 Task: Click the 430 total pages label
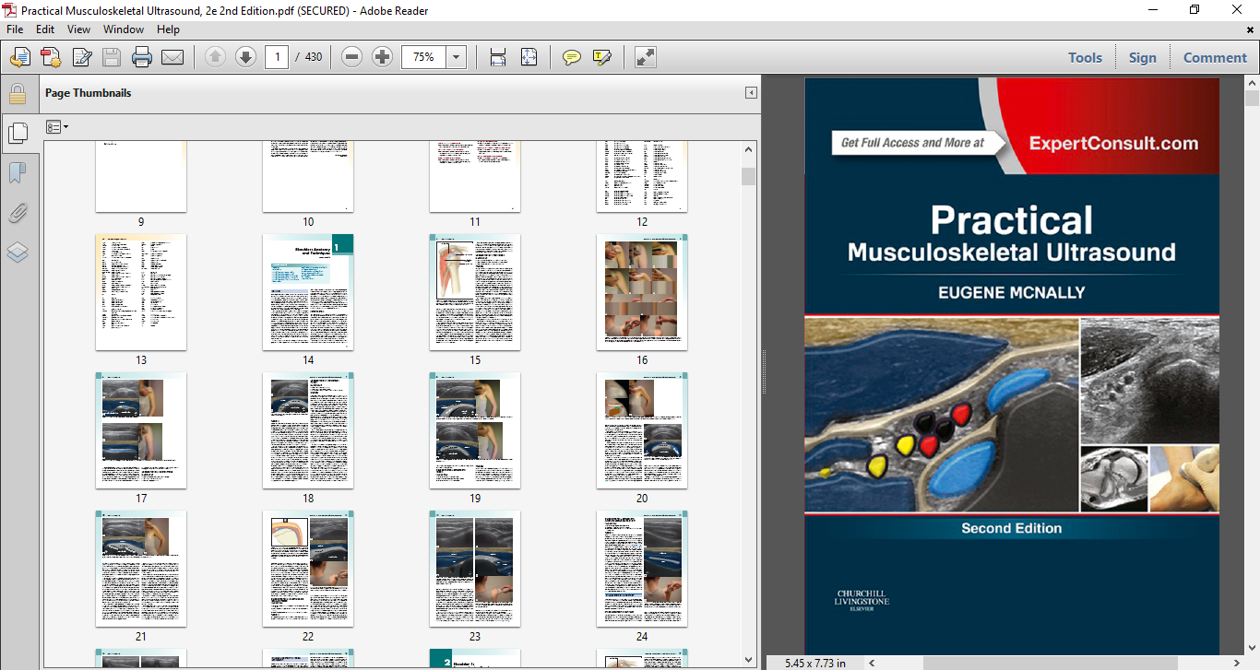[314, 57]
